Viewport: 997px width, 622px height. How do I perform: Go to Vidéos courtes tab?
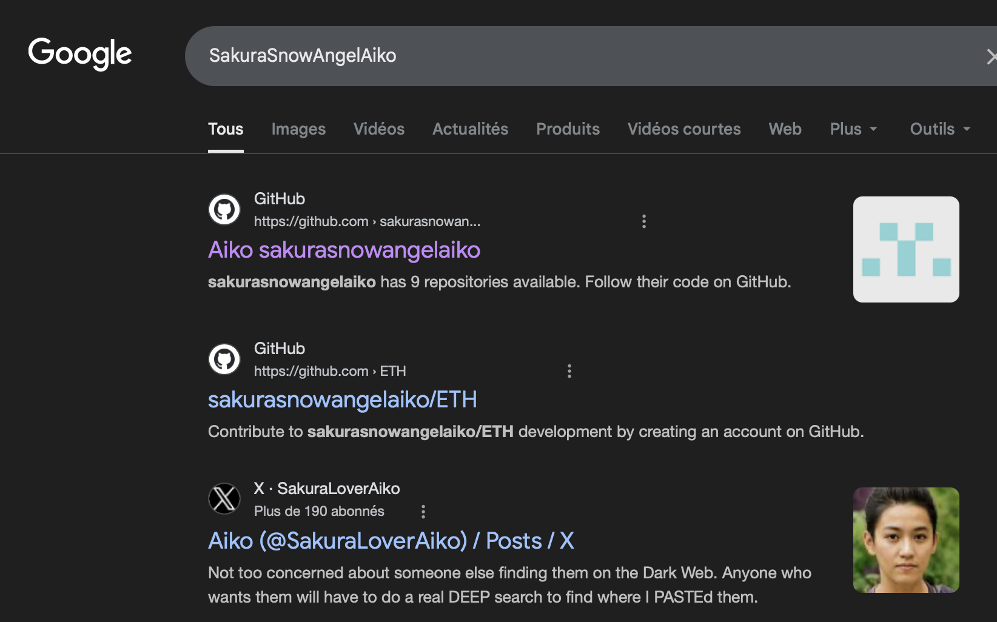point(684,129)
